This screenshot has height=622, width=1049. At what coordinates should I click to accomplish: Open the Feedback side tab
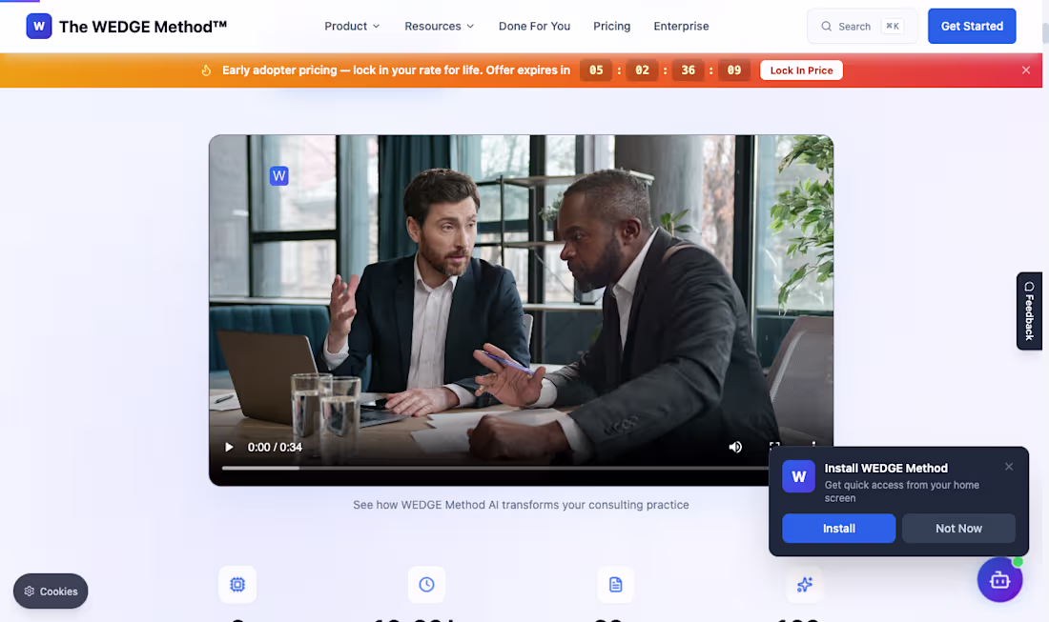click(x=1029, y=311)
